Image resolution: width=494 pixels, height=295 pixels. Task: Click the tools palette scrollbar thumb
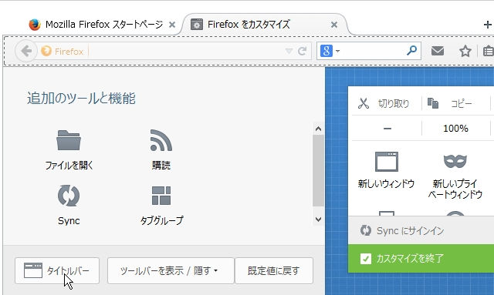coord(318,171)
